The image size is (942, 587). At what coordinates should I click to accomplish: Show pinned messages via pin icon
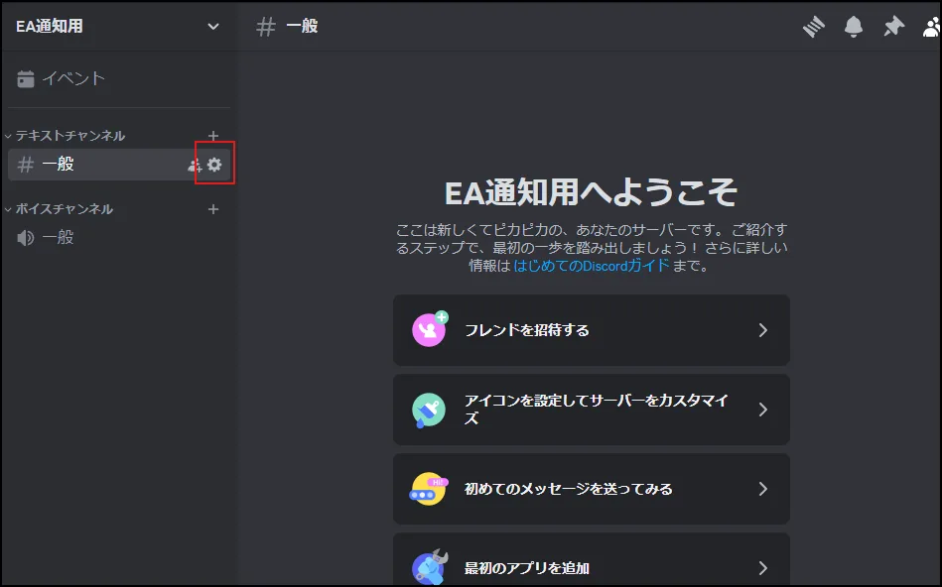[894, 27]
